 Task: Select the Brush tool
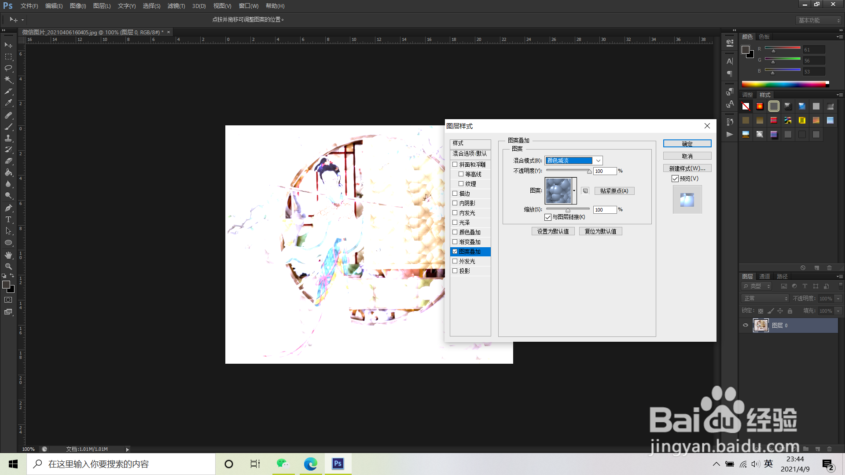click(x=8, y=127)
